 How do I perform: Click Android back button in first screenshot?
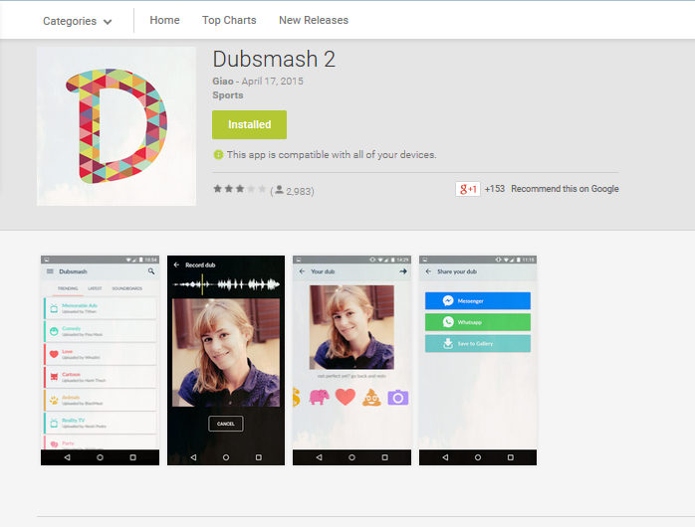pyautogui.click(x=67, y=457)
